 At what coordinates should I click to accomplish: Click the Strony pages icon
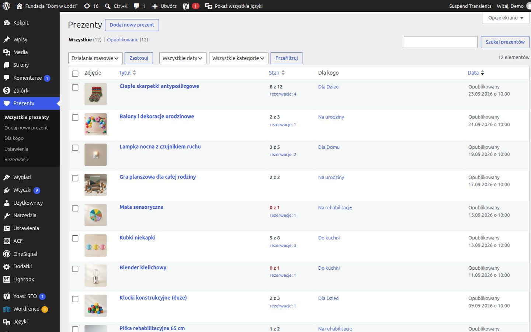point(7,65)
